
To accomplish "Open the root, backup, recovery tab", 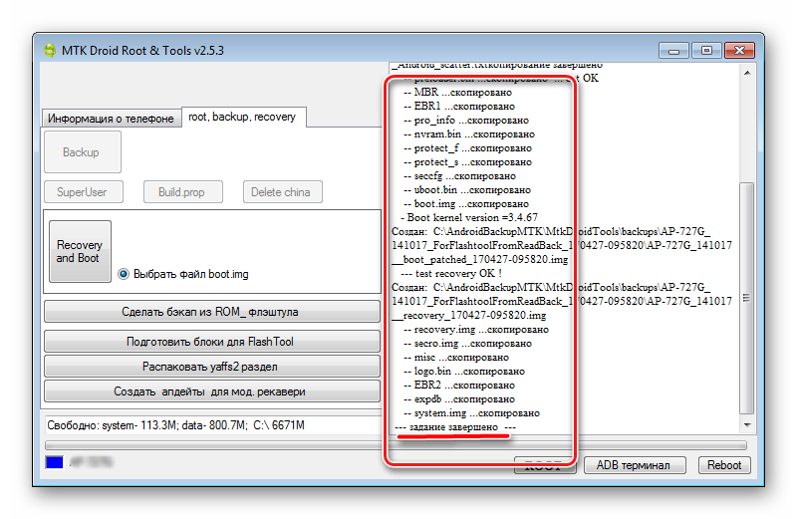I will click(242, 117).
